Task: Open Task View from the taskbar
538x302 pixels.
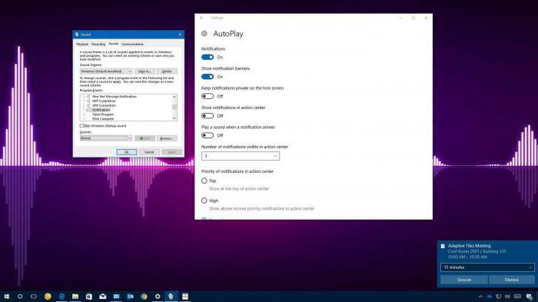Action: [x=34, y=296]
